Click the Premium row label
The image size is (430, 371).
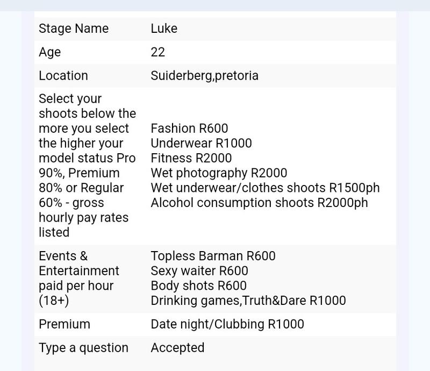(64, 324)
